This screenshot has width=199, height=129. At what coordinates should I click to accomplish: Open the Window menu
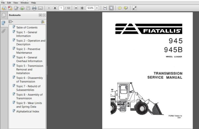click(x=25, y=3)
